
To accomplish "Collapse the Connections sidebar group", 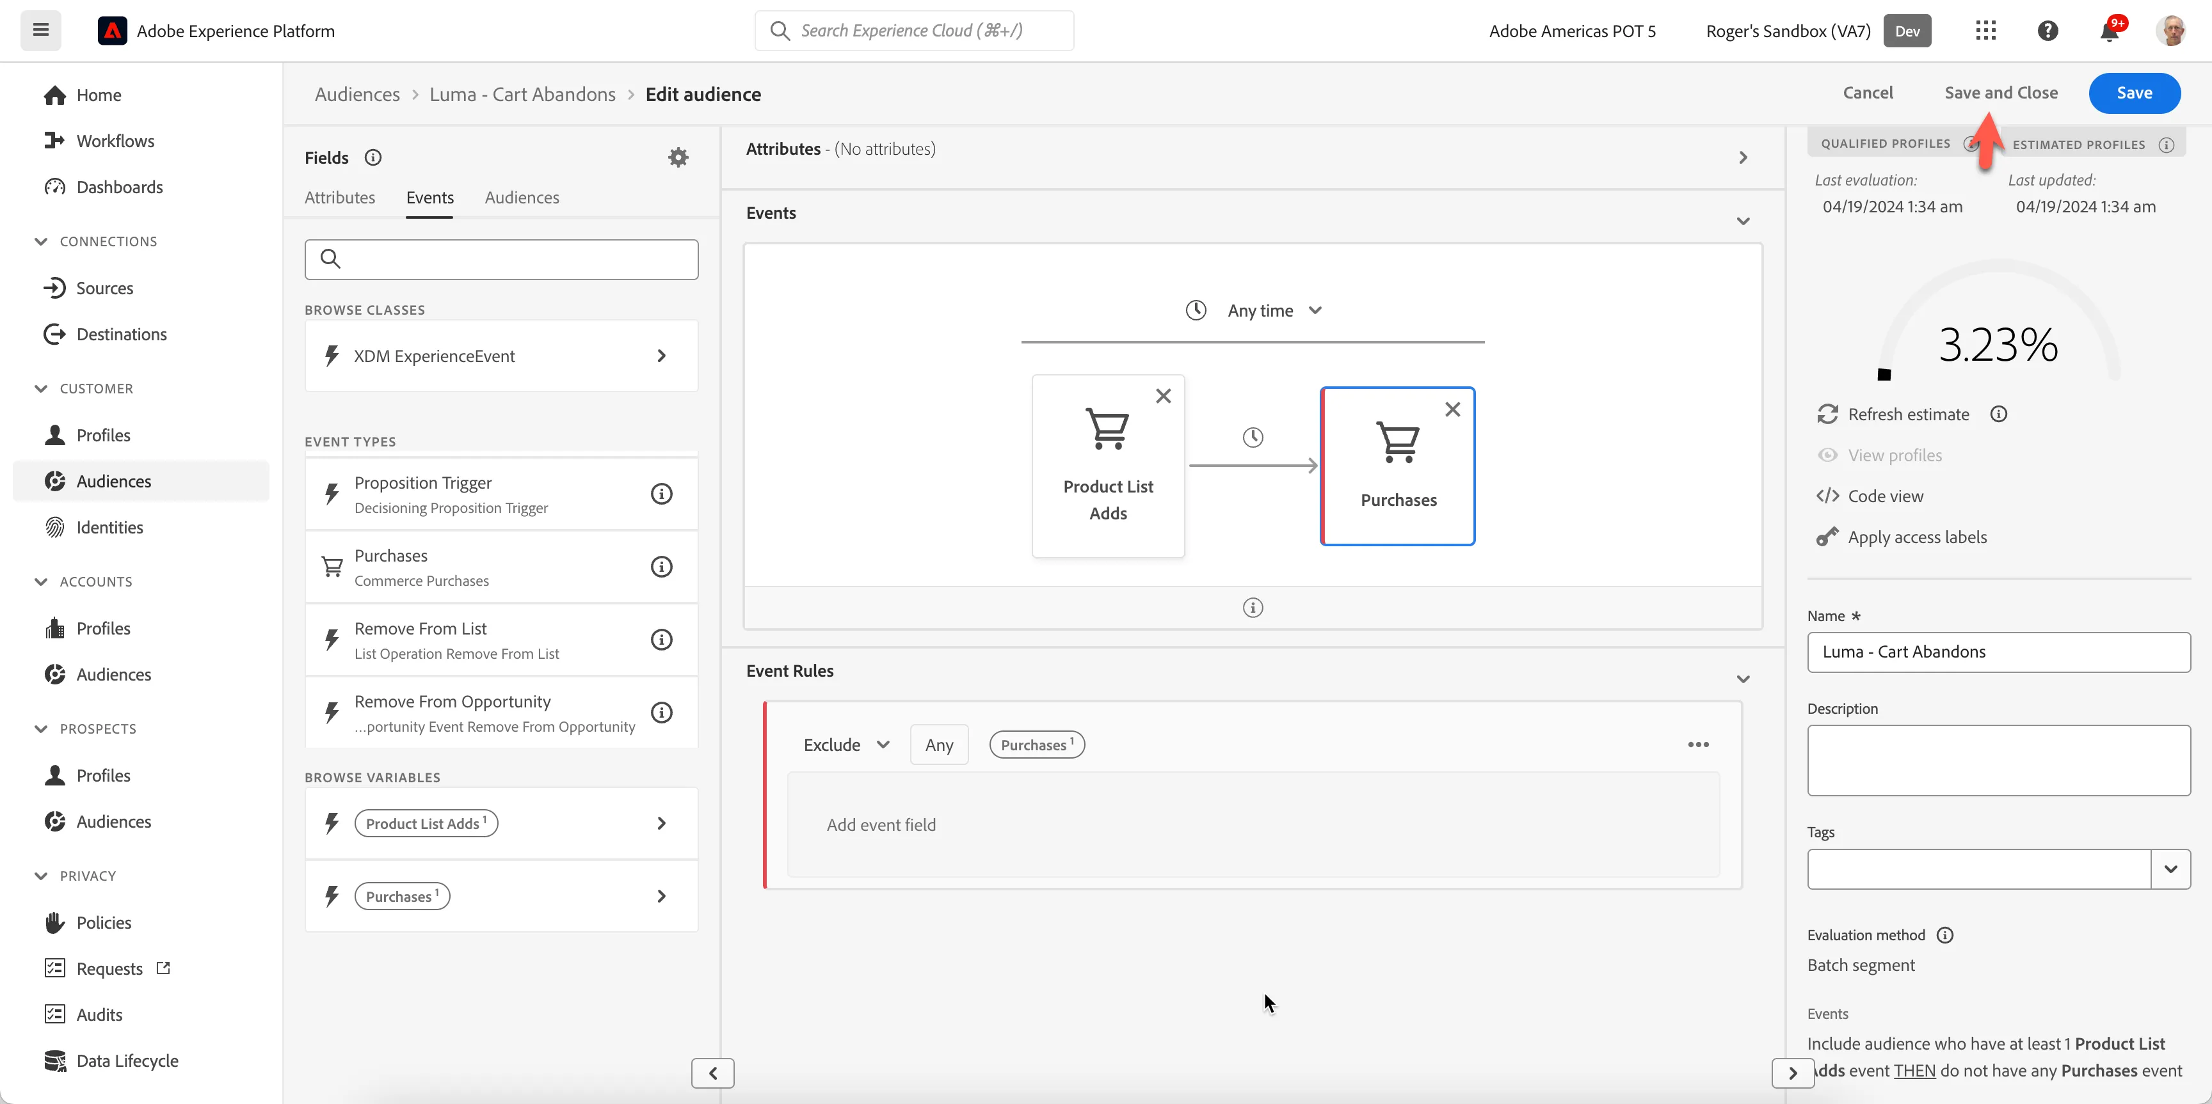I will (40, 242).
